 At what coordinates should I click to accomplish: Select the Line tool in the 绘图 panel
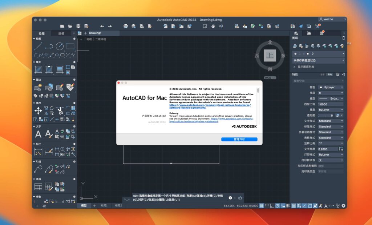38,46
